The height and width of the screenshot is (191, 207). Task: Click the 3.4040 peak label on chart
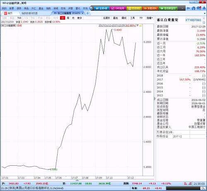tap(118, 30)
